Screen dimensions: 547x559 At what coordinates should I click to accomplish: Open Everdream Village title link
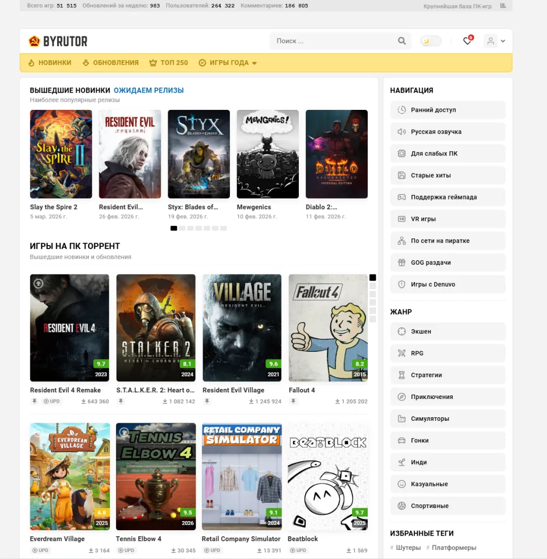(57, 539)
